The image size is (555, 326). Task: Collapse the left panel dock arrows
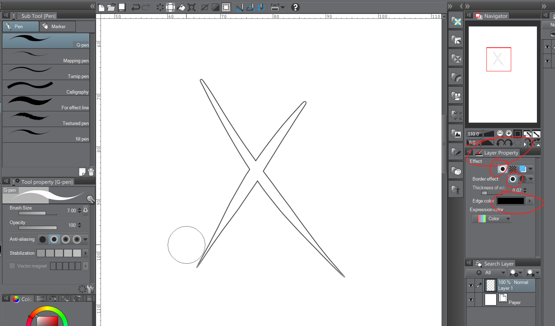pyautogui.click(x=92, y=6)
